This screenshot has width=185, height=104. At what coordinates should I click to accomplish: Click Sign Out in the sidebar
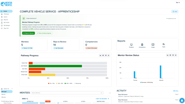tap(6, 28)
